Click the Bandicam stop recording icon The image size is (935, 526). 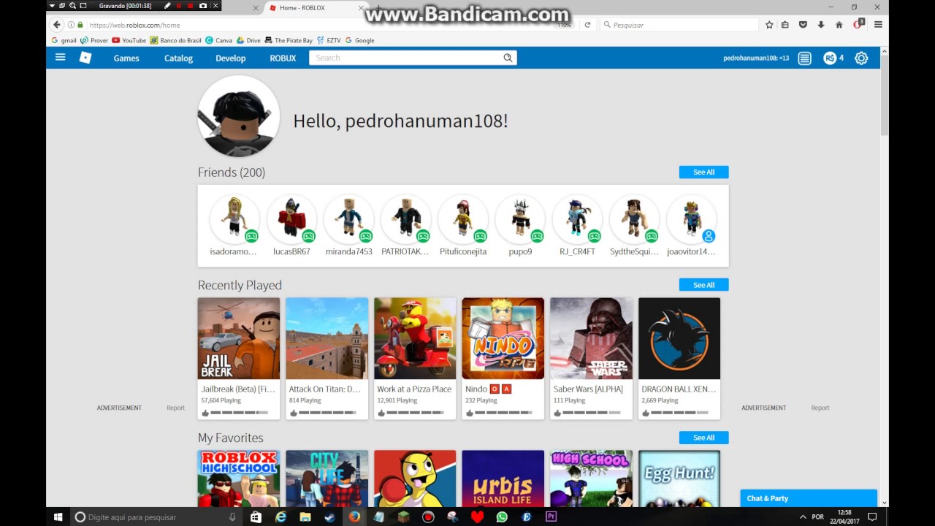tap(191, 6)
